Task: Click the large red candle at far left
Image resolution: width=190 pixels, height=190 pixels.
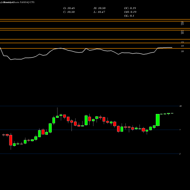Action: [x=11, y=140]
